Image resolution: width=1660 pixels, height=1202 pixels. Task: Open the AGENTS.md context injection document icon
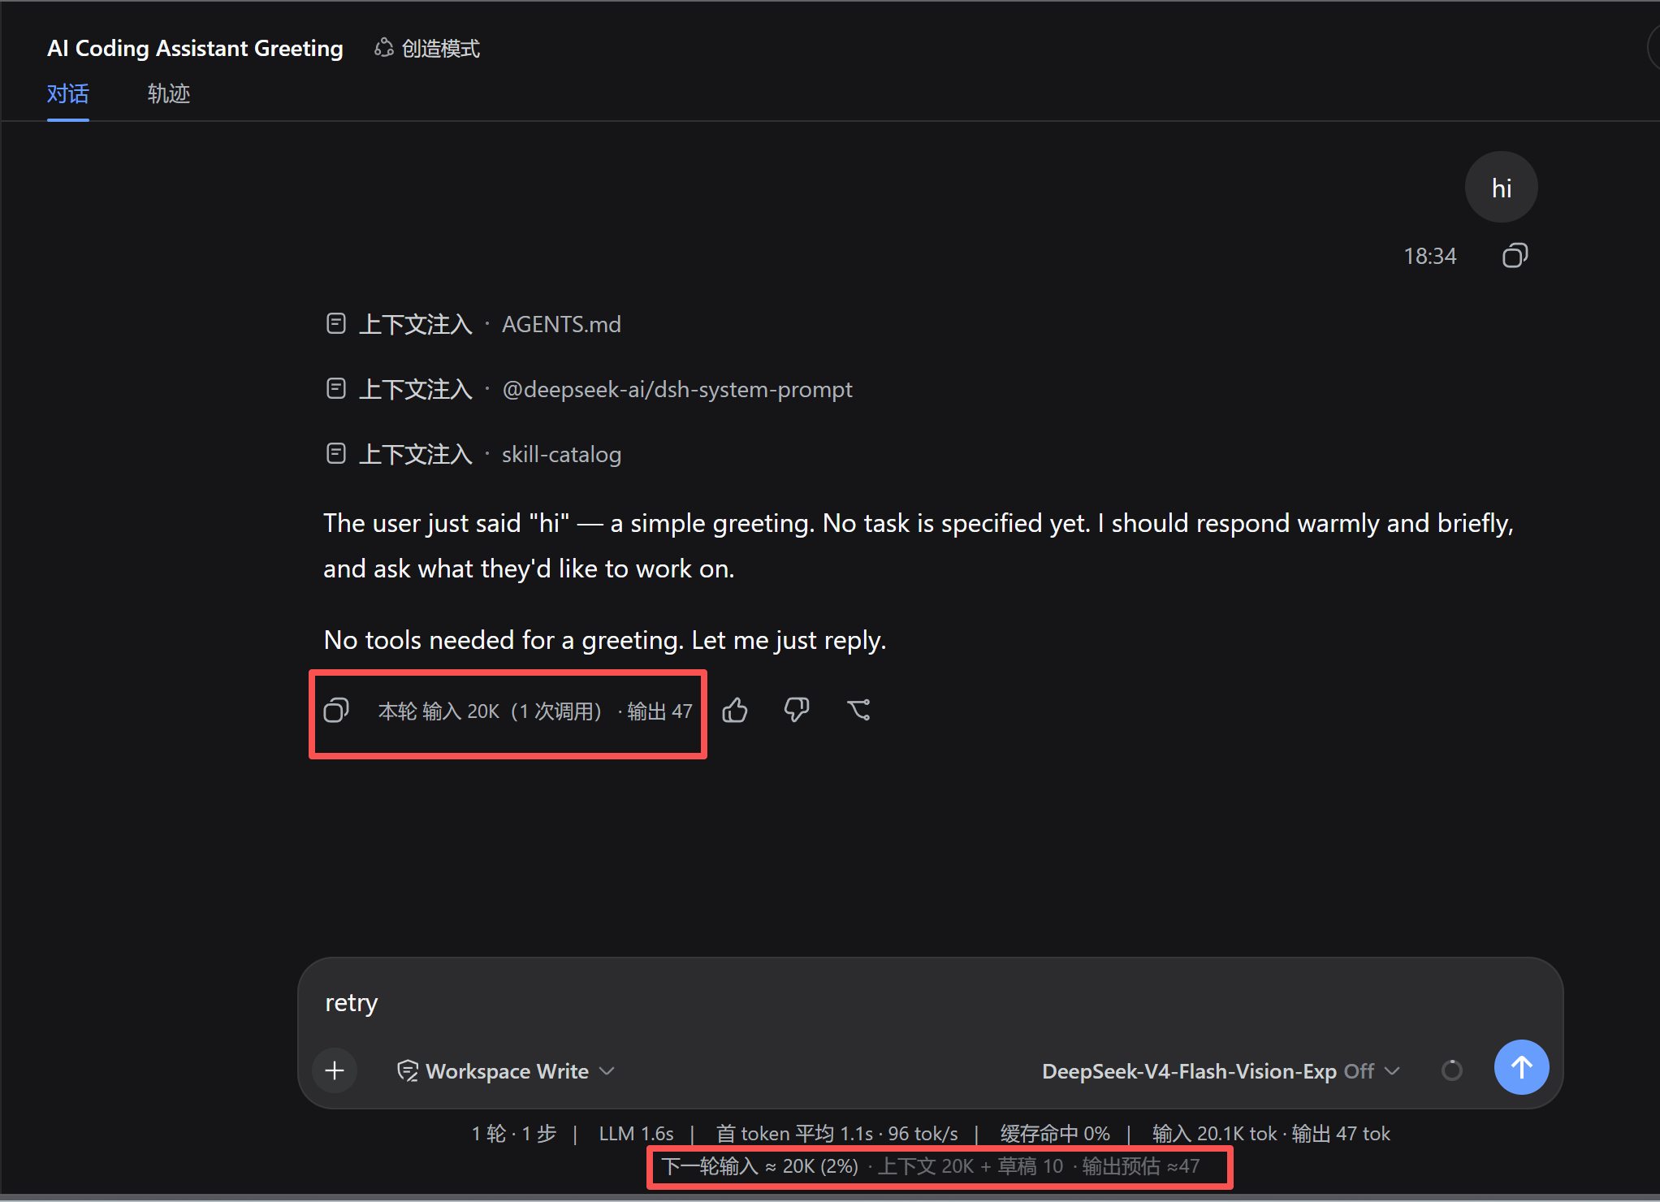tap(336, 324)
